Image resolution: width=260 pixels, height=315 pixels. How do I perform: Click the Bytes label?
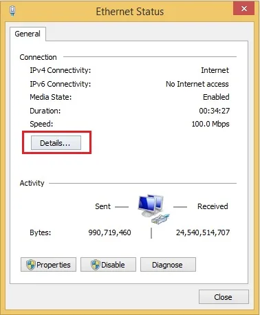point(41,232)
